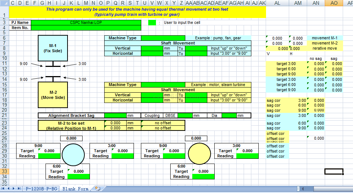Image resolution: width=353 pixels, height=193 pixels.
Task: Select the AO column header
Action: click(334, 3)
